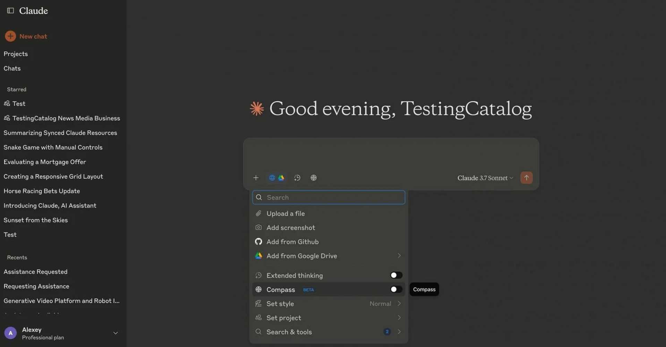The height and width of the screenshot is (347, 666).
Task: Expand Add from Google Drive submenu
Action: (x=328, y=256)
